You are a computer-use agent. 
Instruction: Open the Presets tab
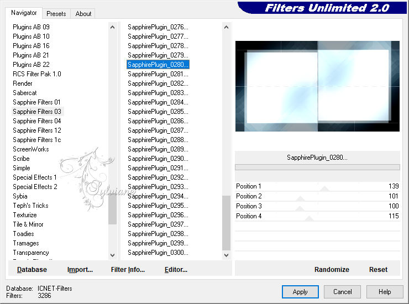(56, 14)
